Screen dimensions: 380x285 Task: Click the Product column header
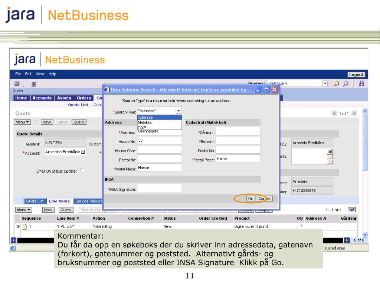[x=242, y=218]
